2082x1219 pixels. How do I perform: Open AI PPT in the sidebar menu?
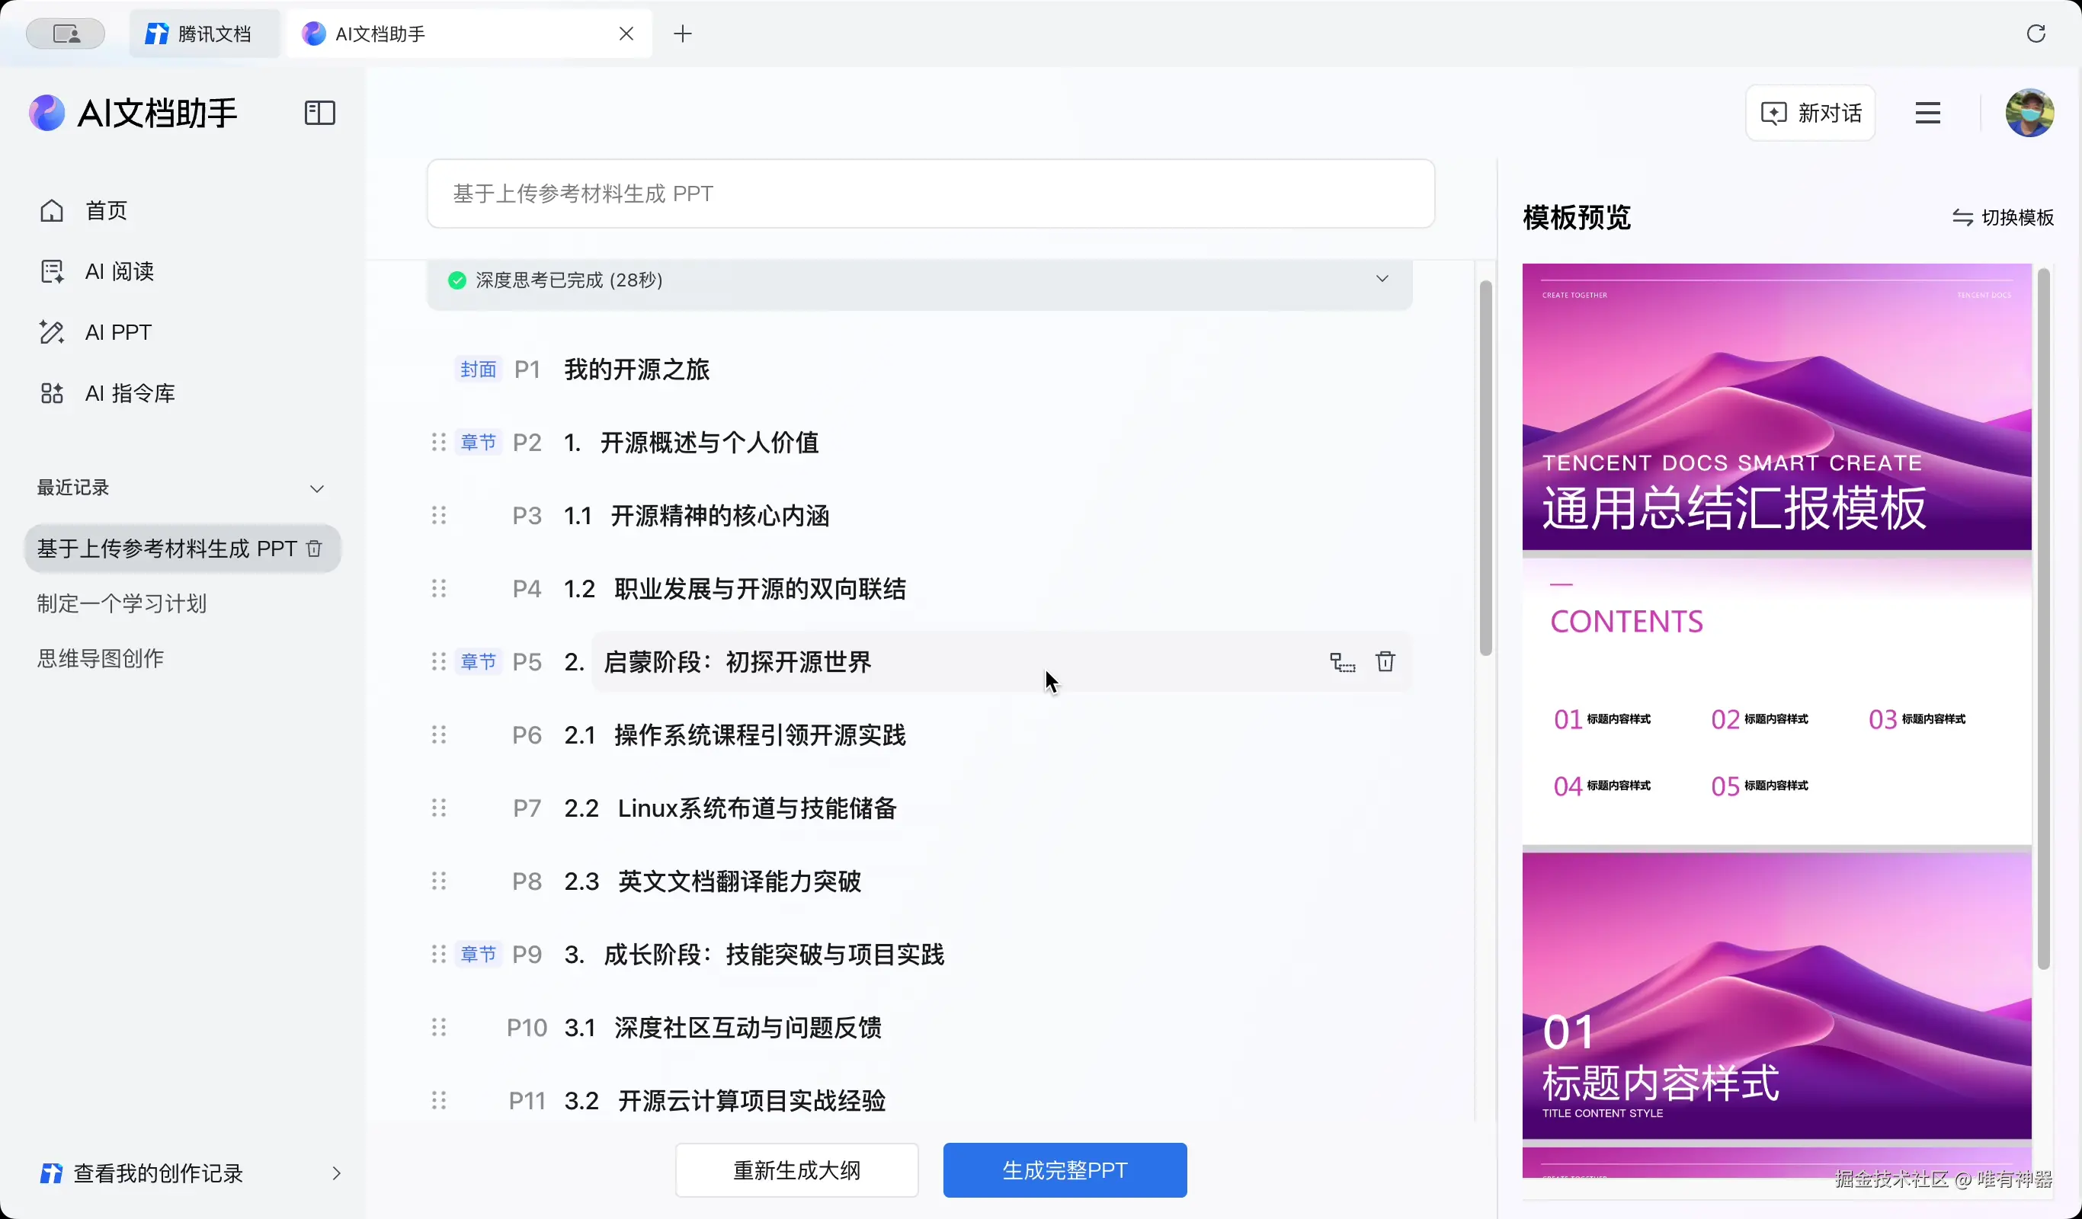coord(117,332)
